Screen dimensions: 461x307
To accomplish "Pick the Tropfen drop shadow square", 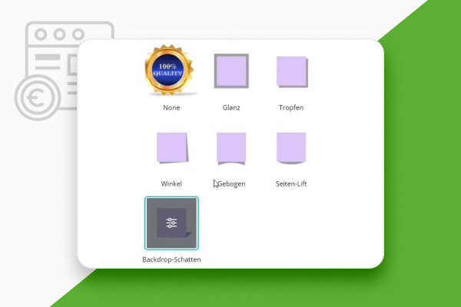I will (292, 72).
